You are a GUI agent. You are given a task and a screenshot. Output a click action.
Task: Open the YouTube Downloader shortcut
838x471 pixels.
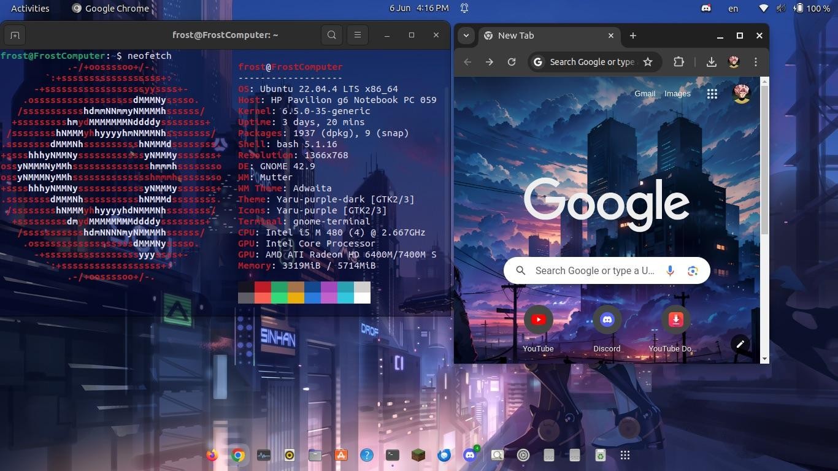(675, 328)
